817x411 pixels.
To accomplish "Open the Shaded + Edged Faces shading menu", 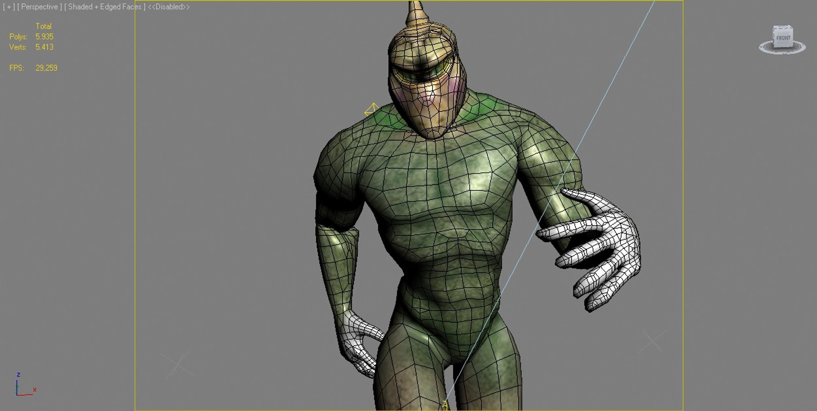I will 105,7.
